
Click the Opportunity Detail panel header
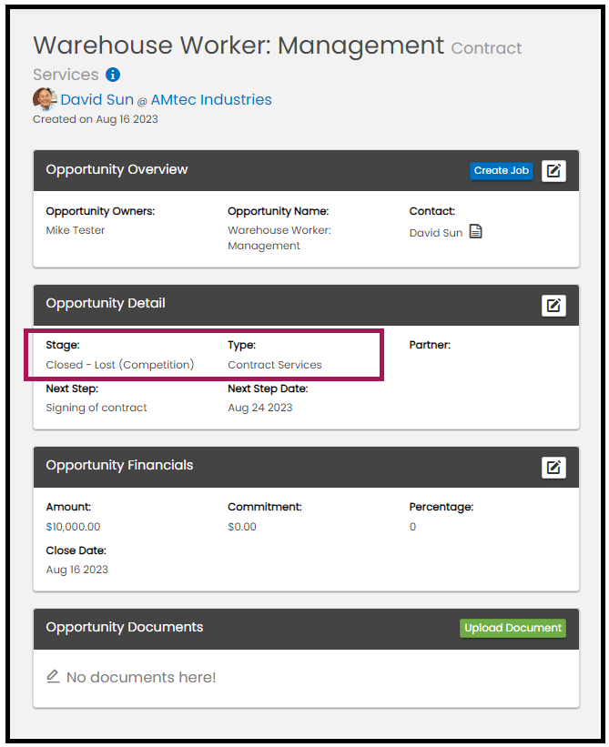point(106,304)
